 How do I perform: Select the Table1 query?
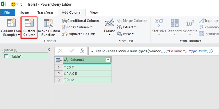[x=25, y=56]
